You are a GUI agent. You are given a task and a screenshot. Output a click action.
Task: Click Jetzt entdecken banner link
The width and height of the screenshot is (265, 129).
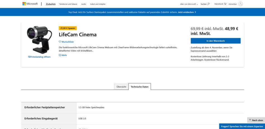coord(187,12)
